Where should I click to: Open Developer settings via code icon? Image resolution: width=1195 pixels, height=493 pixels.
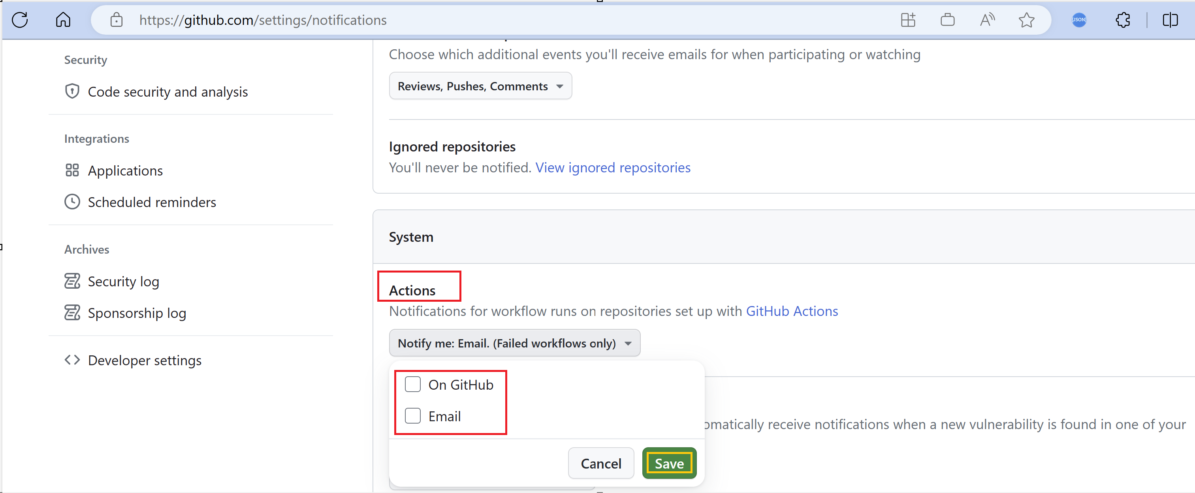(72, 360)
